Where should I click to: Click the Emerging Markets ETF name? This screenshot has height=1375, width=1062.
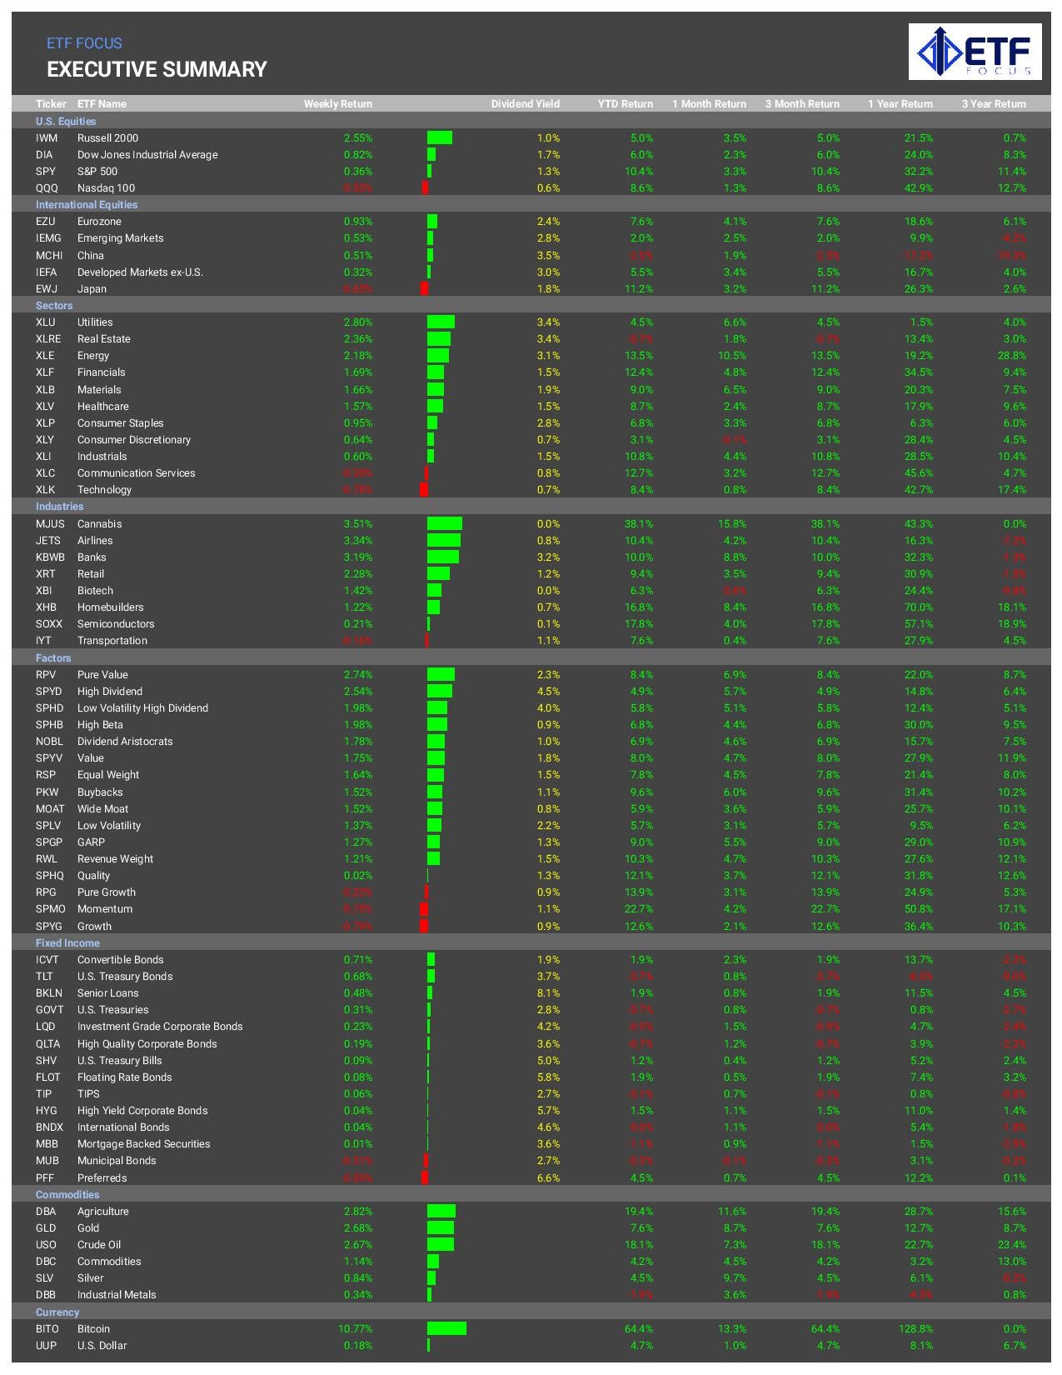click(120, 237)
